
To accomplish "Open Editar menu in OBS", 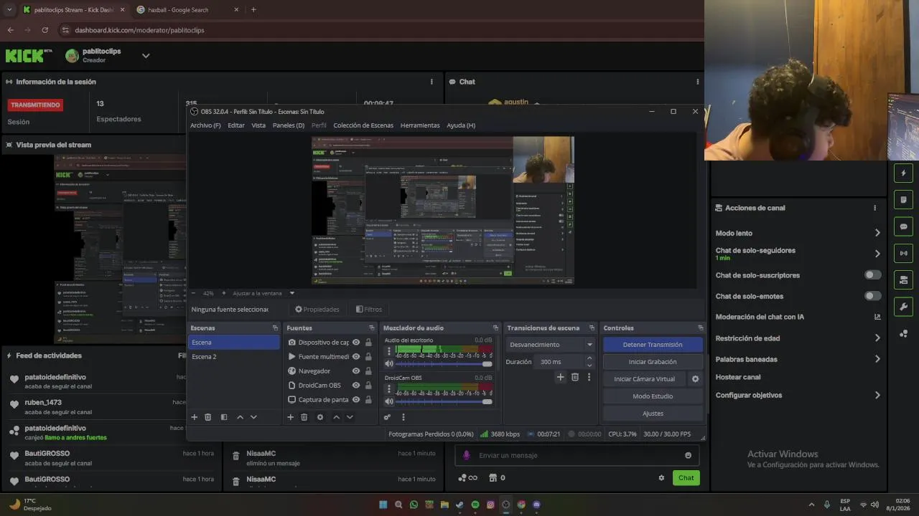I will pyautogui.click(x=236, y=125).
